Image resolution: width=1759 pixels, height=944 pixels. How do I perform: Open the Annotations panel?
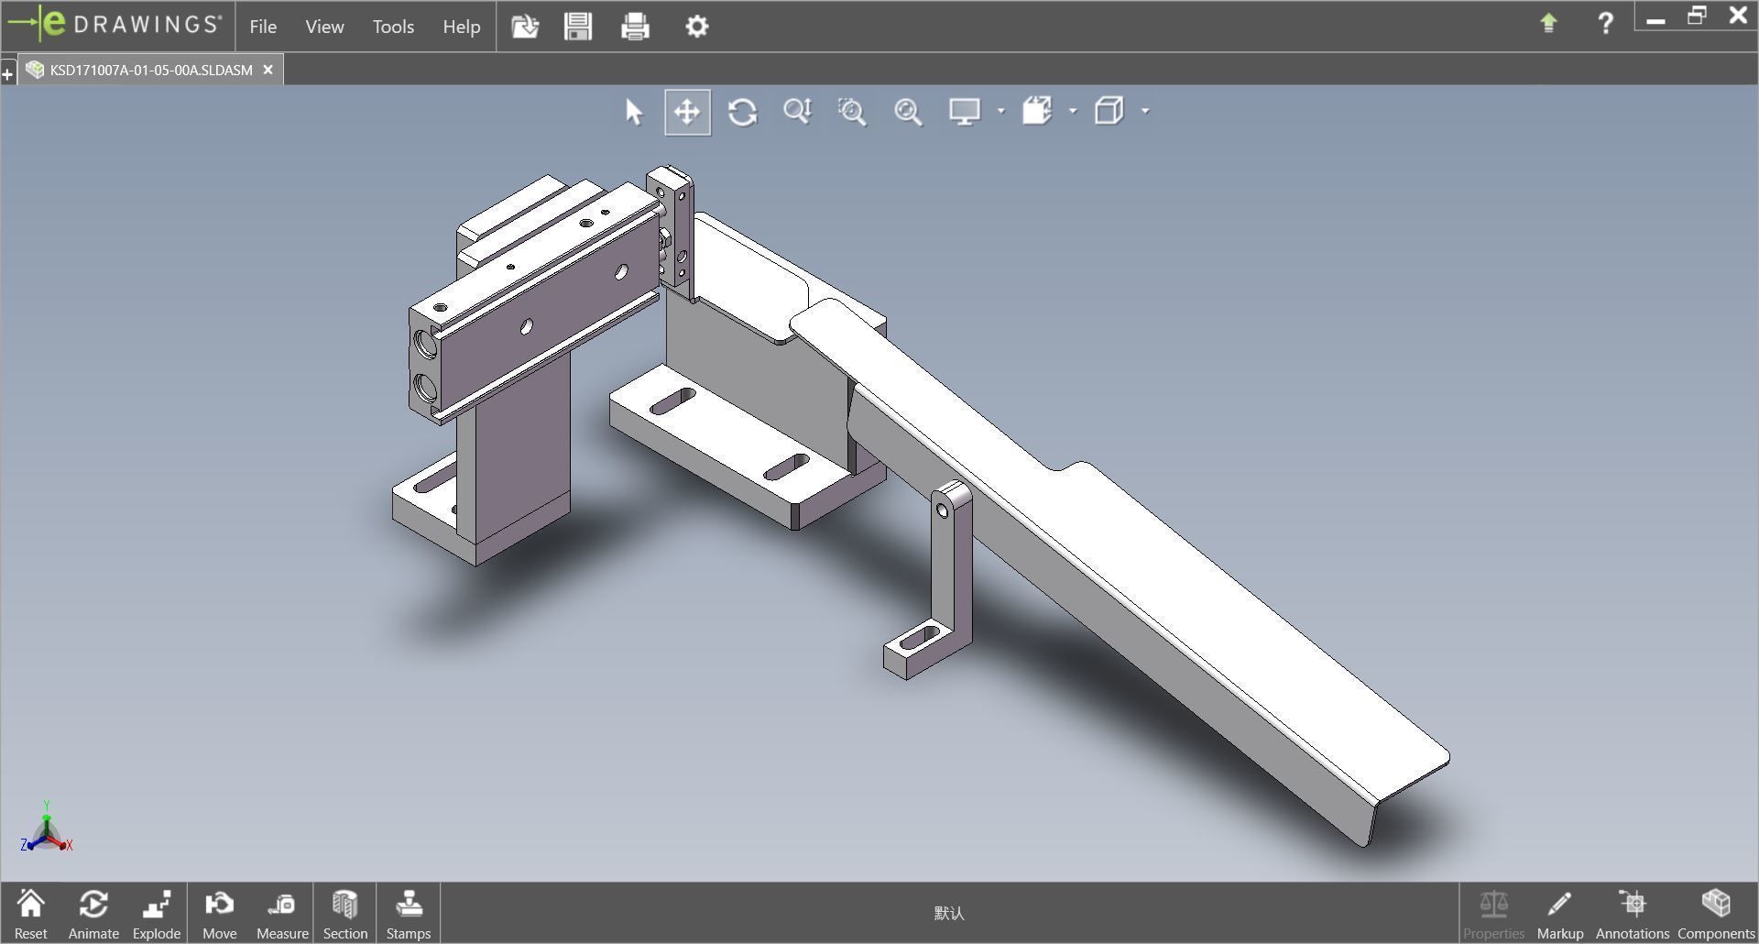(1633, 914)
